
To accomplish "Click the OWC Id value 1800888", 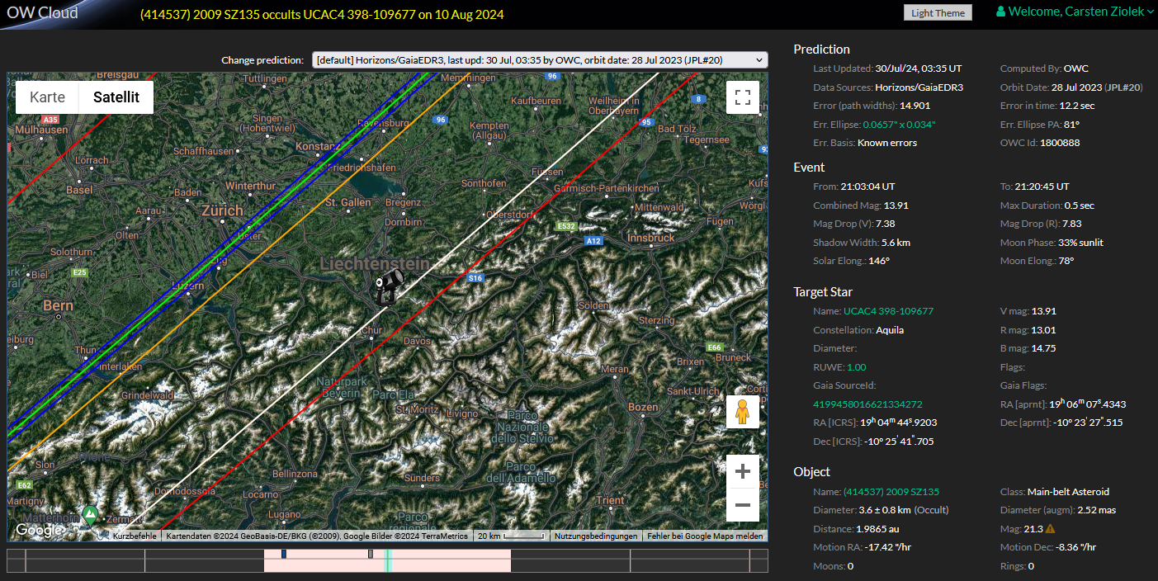I will (1061, 143).
